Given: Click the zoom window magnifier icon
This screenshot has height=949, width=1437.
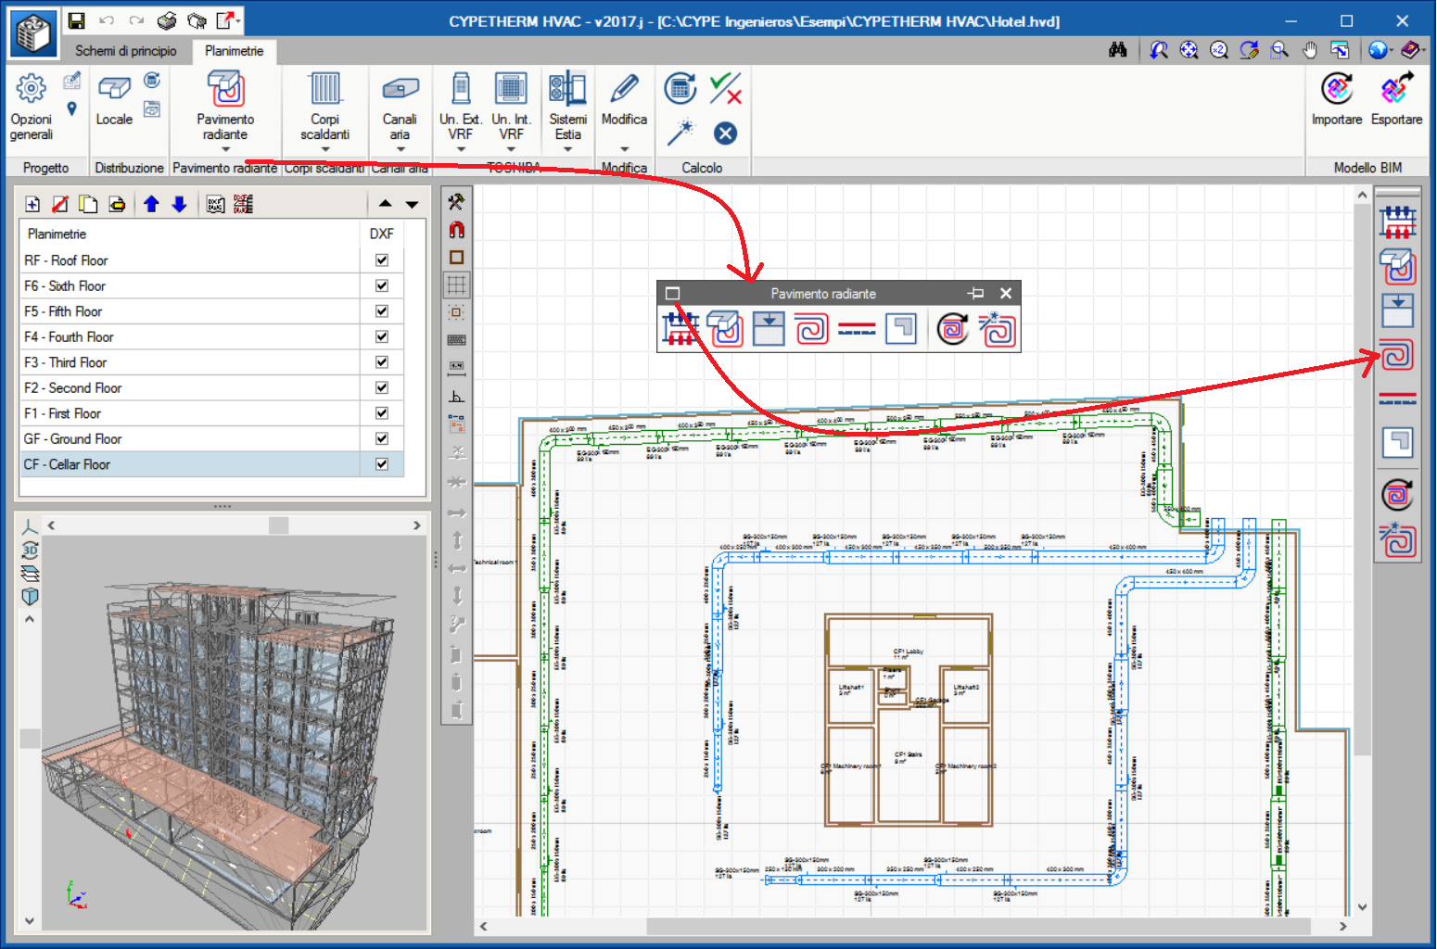Looking at the screenshot, I should tap(1279, 50).
